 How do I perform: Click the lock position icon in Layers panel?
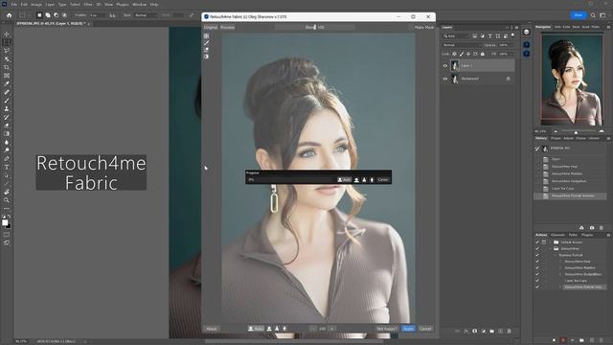(468, 54)
